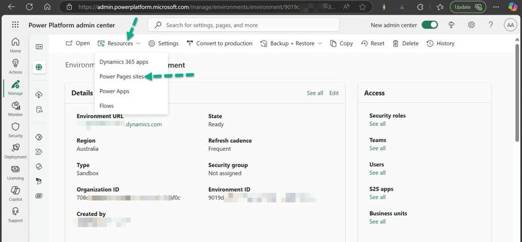Click the Frequent refresh cadence value
522x242 pixels.
pos(220,149)
